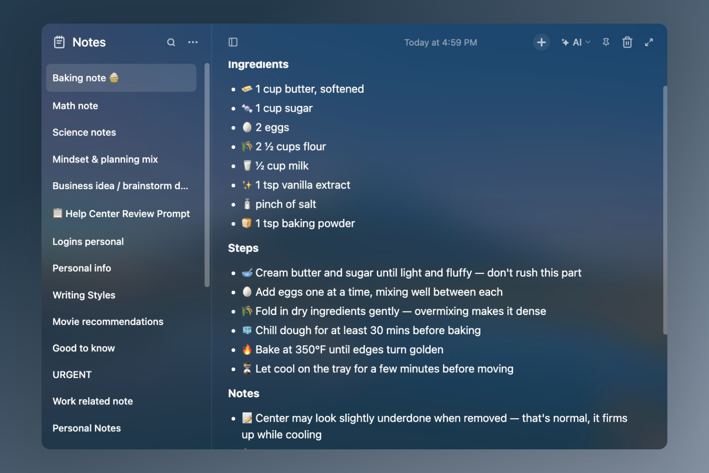Click the Today at 4:59 PM timestamp

[x=441, y=42]
